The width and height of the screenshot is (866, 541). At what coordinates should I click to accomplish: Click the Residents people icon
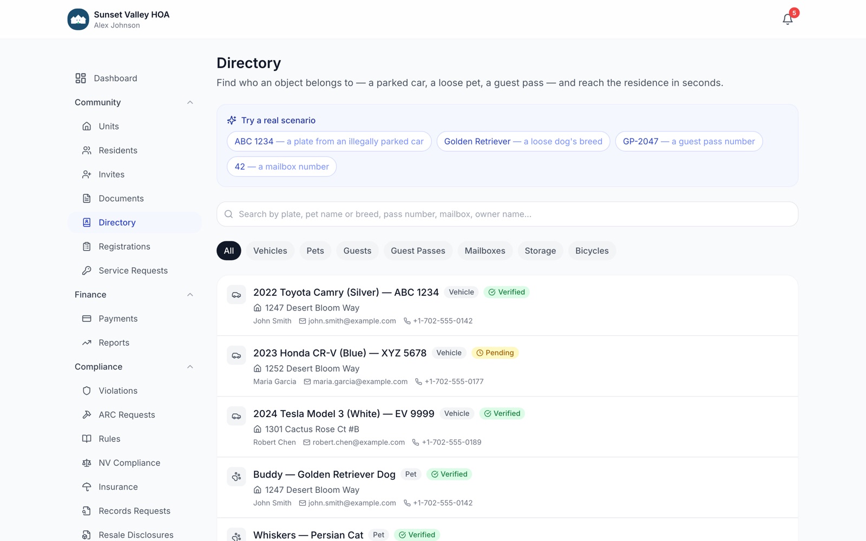[x=87, y=150]
